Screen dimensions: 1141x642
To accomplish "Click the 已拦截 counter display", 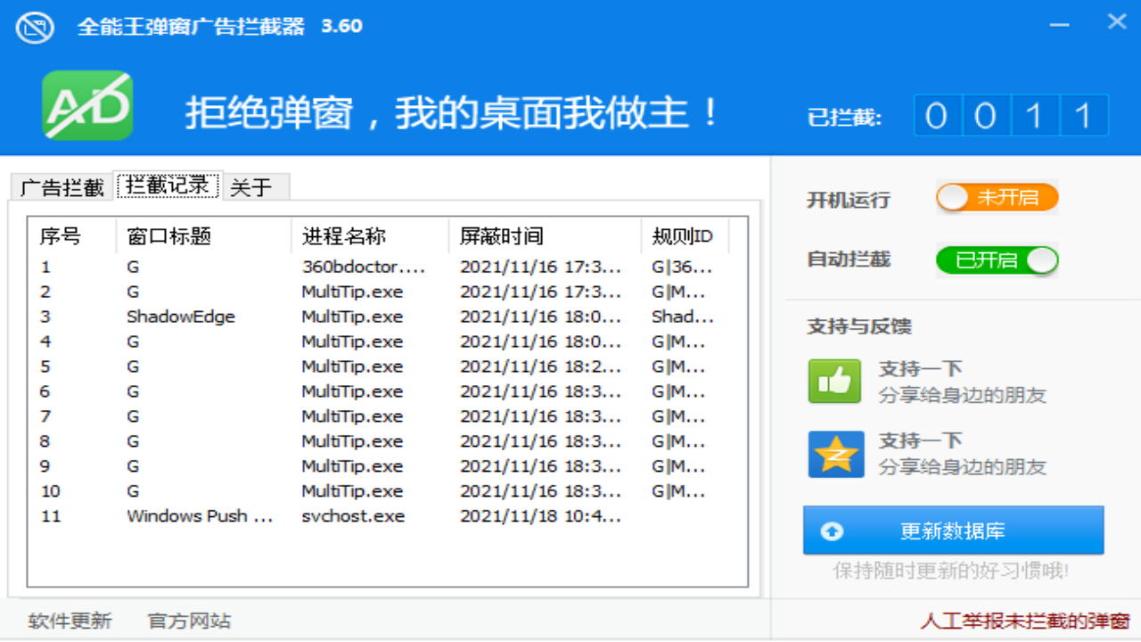I will 1013,116.
